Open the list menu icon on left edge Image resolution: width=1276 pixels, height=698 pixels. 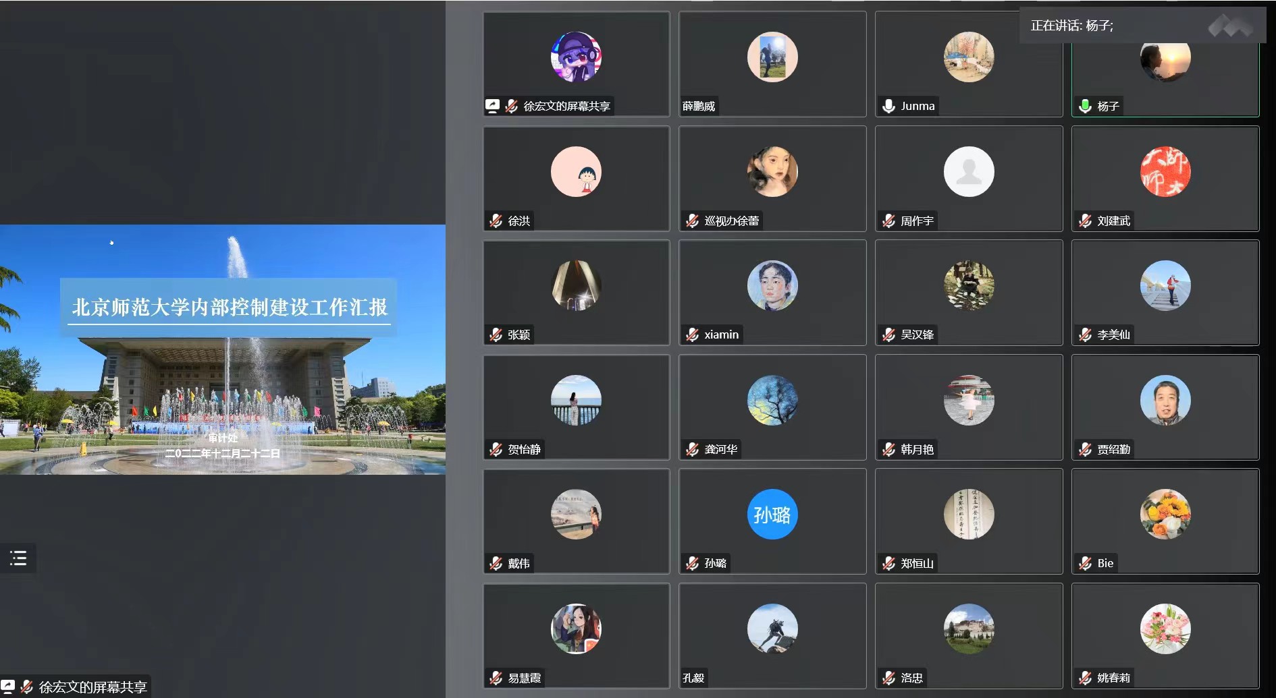click(18, 558)
